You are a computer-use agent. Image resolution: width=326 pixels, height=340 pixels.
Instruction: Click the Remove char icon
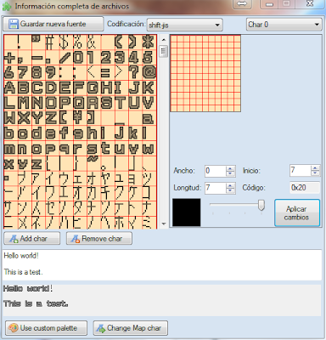click(76, 239)
